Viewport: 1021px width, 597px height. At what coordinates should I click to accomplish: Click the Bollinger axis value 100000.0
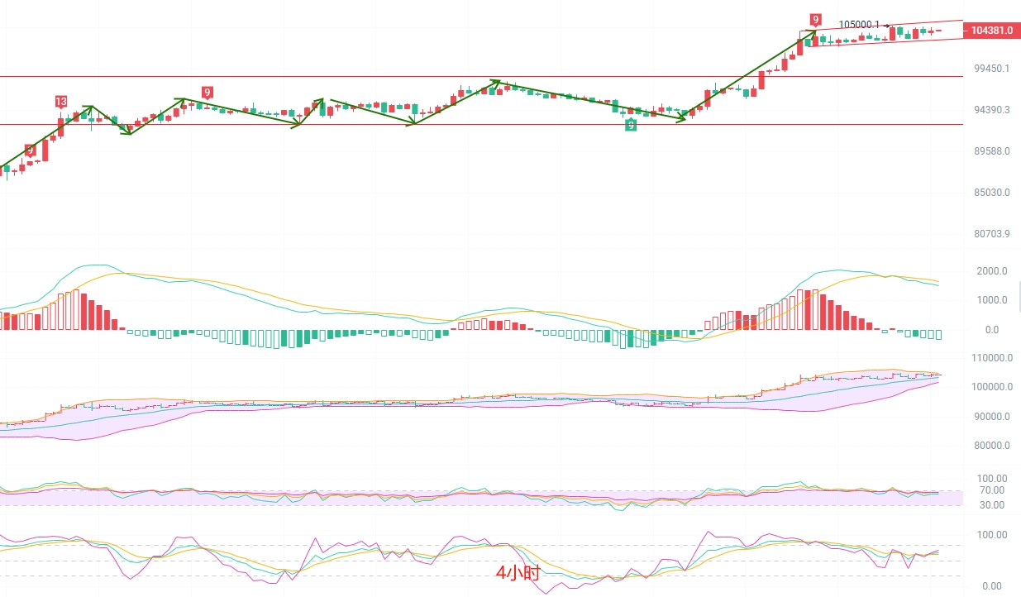coord(991,387)
